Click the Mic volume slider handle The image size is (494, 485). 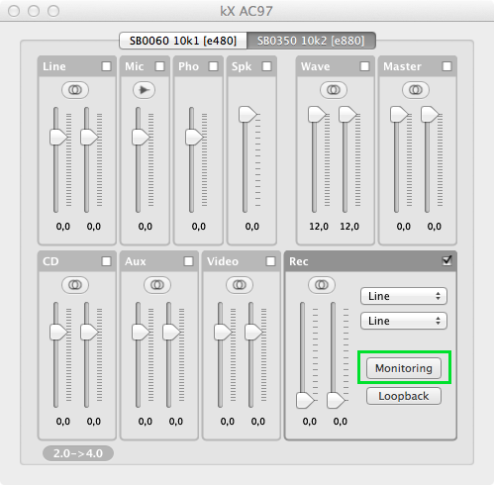coord(141,137)
